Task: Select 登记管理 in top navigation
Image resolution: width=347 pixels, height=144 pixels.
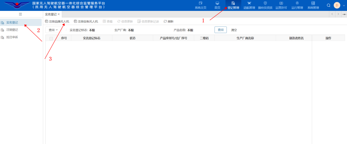Action: 233,5
